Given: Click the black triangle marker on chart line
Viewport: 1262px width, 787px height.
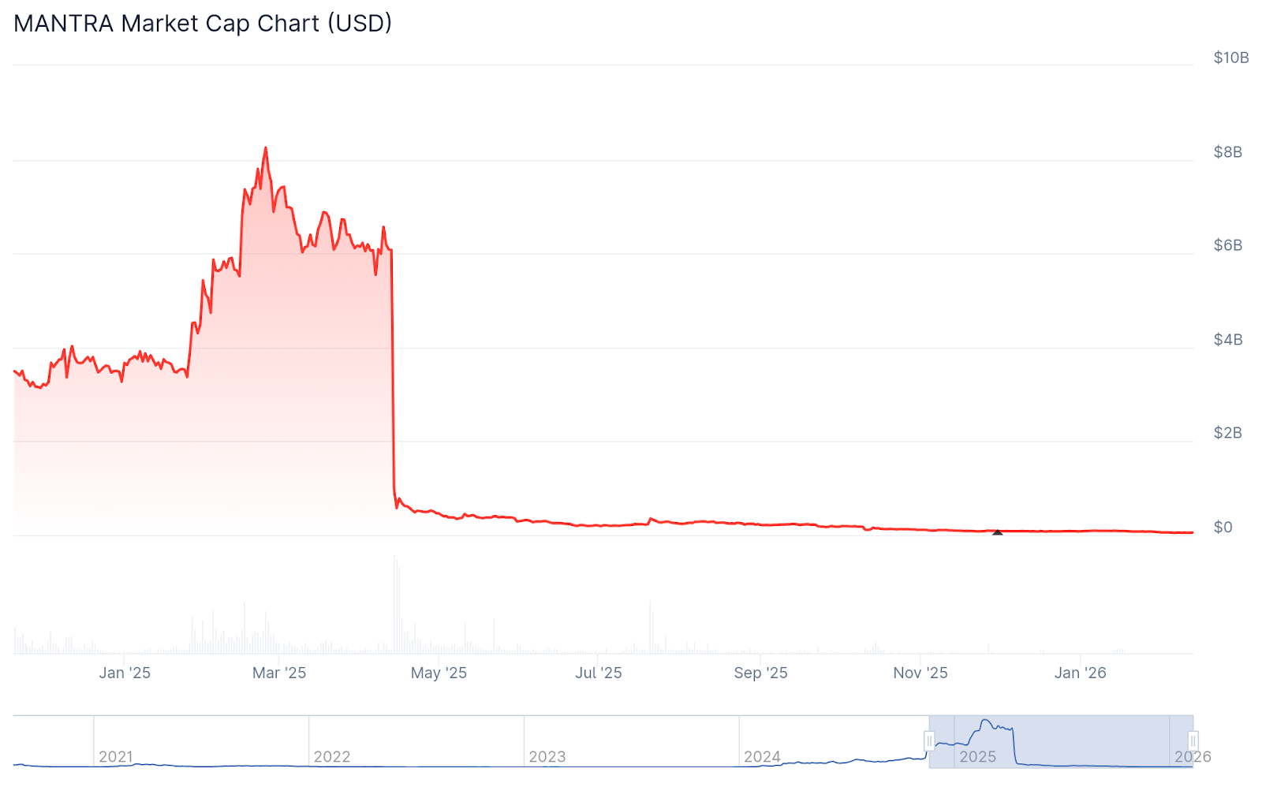Looking at the screenshot, I should pos(997,532).
